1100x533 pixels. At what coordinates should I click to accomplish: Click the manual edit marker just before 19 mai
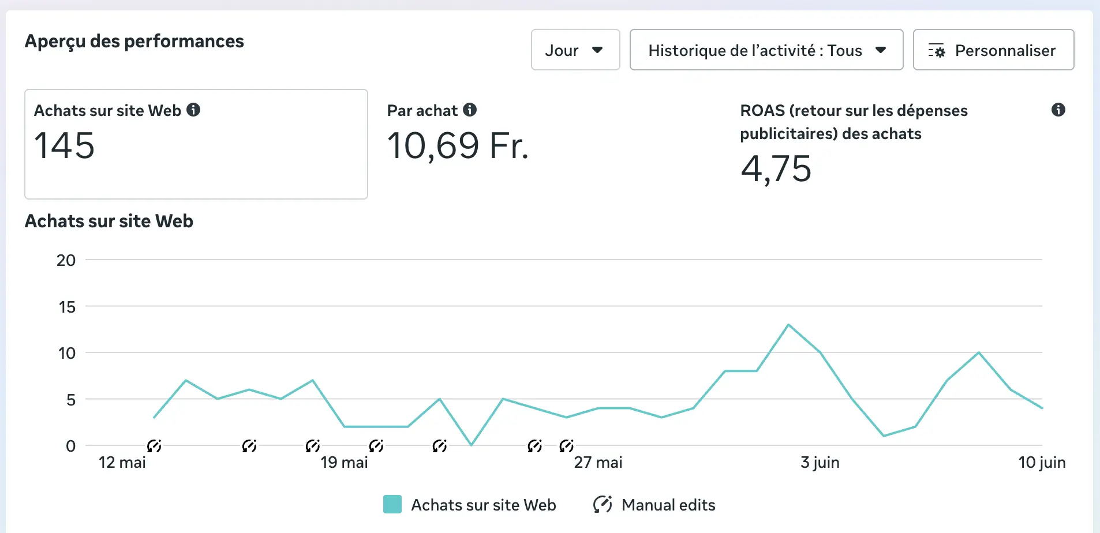313,446
